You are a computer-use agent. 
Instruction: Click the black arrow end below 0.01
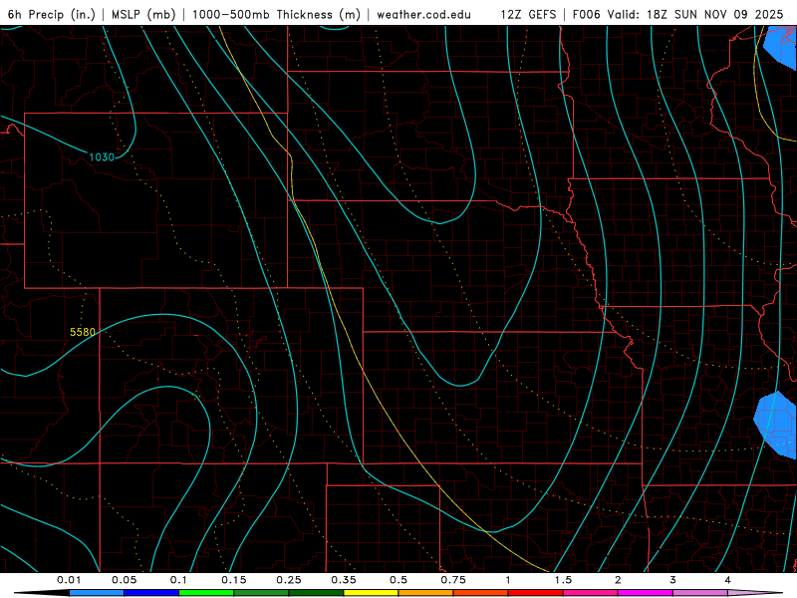(42, 593)
